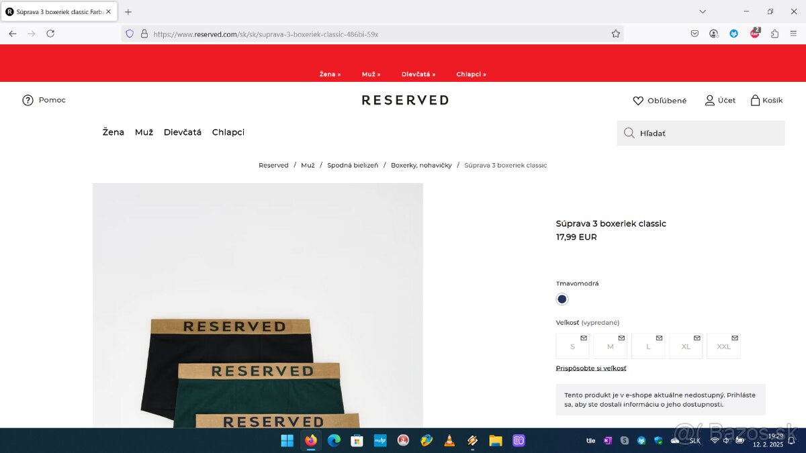Open the Firefox extensions puzzle icon

click(774, 34)
